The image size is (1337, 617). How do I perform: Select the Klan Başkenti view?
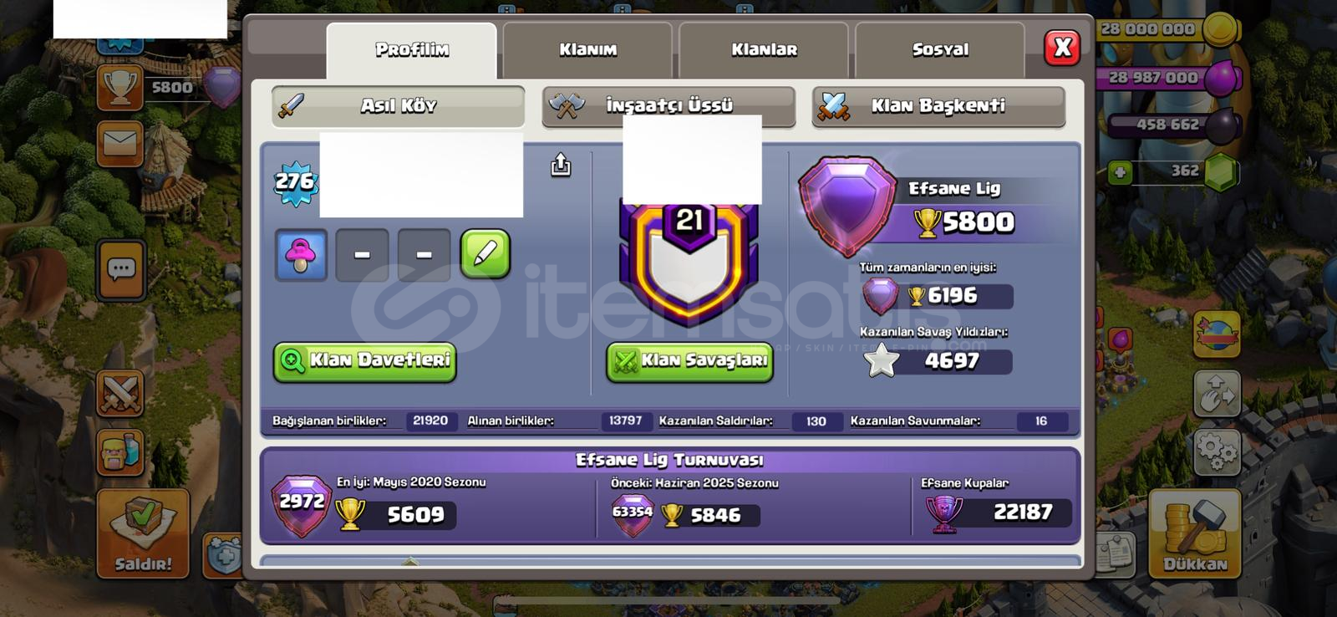tap(938, 106)
